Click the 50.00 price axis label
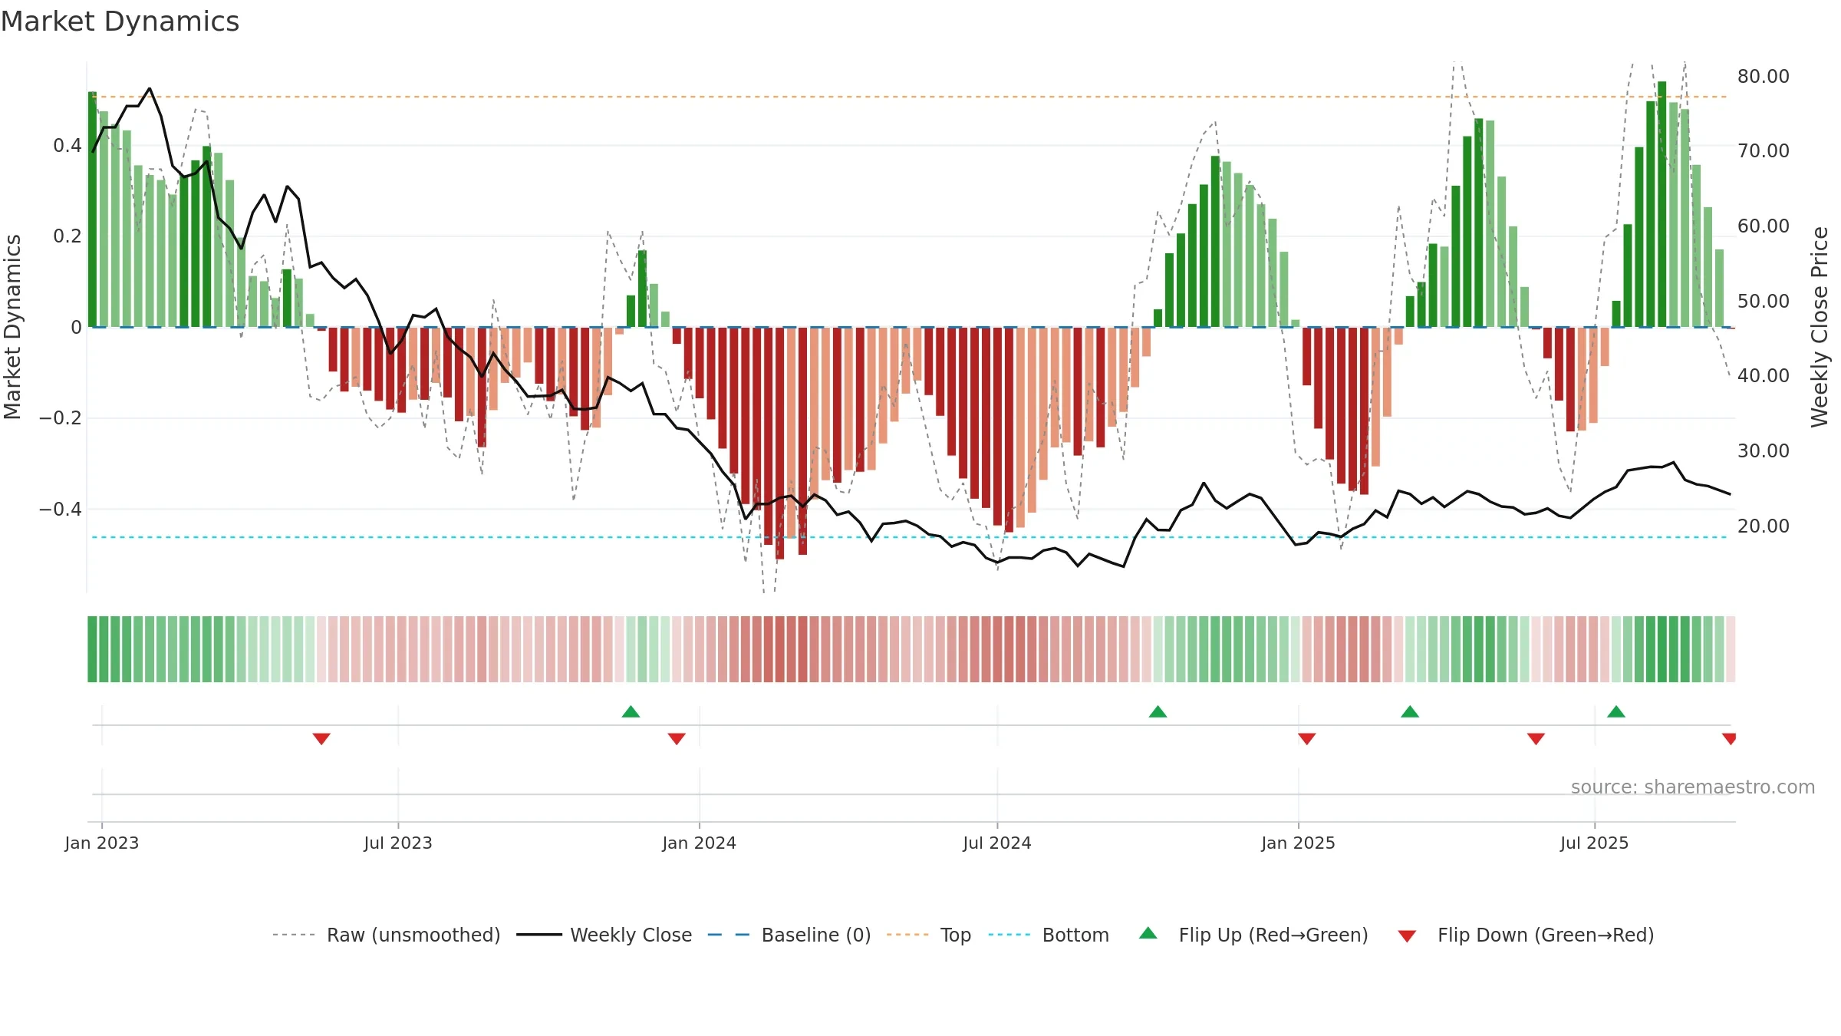Viewport: 1841px width, 1036px height. click(1764, 301)
